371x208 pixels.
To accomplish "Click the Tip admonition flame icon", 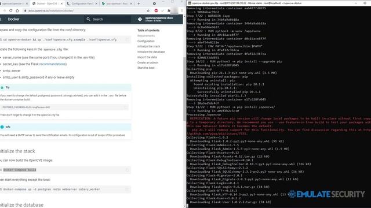I will coord(2,87).
